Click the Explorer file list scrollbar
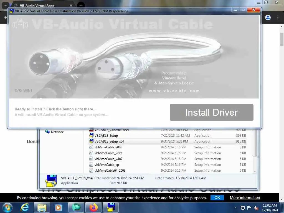The image size is (284, 213). 255,143
